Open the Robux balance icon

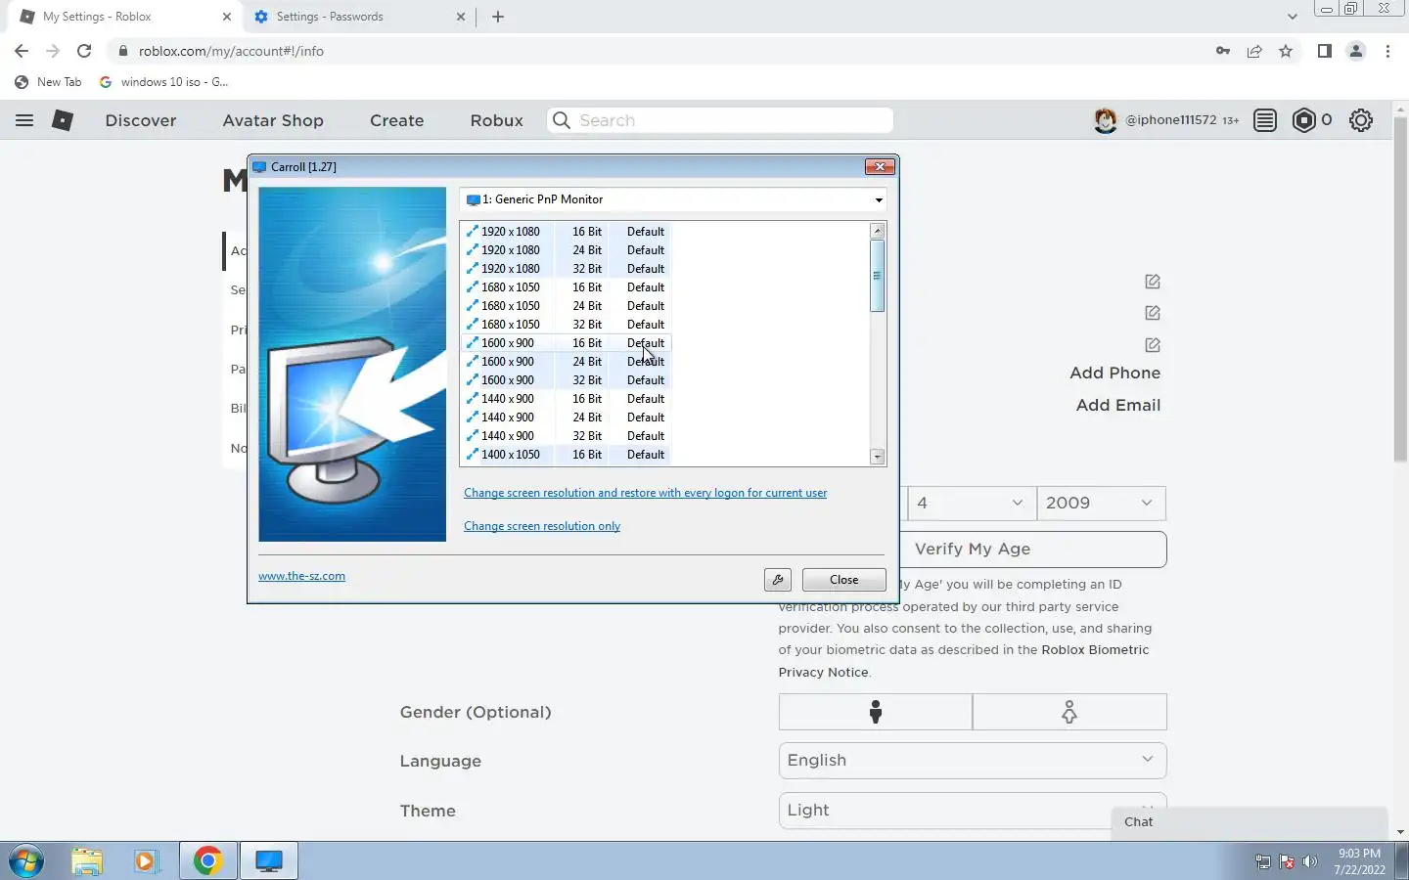coord(1304,120)
